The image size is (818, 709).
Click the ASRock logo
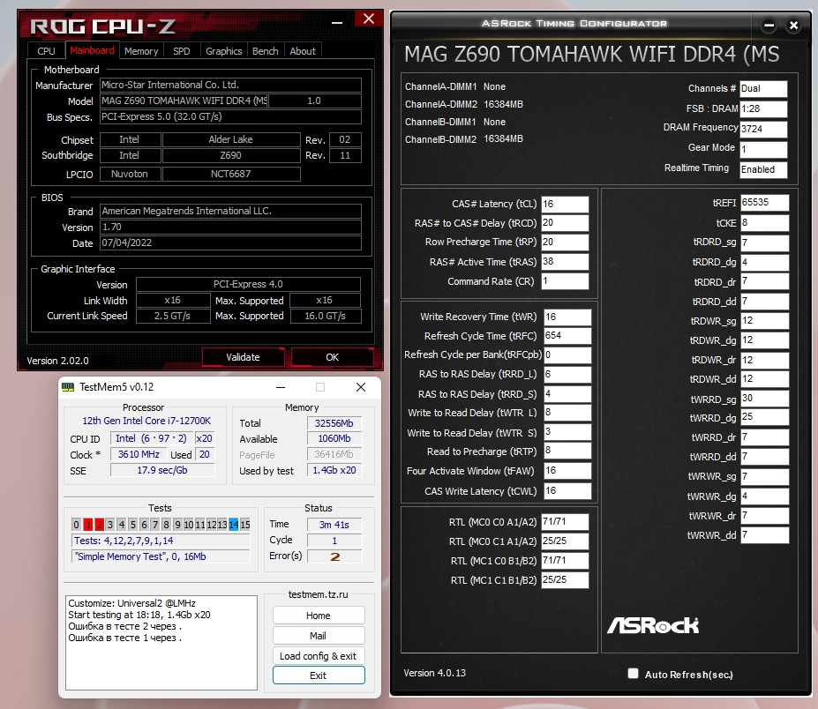pos(653,624)
